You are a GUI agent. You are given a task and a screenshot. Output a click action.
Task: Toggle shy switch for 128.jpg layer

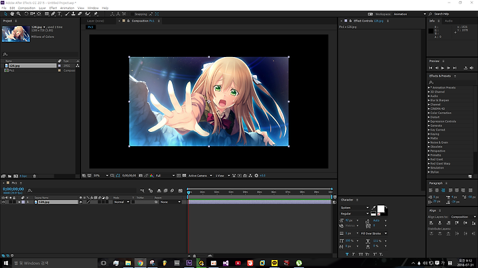[x=81, y=202]
